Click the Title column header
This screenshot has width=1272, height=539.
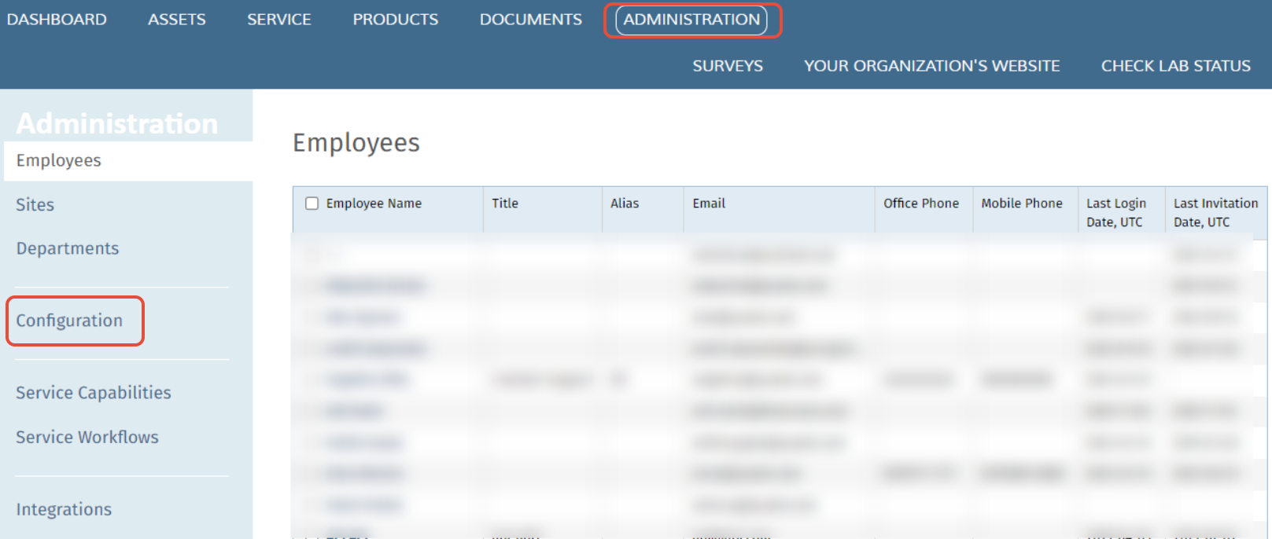(505, 203)
